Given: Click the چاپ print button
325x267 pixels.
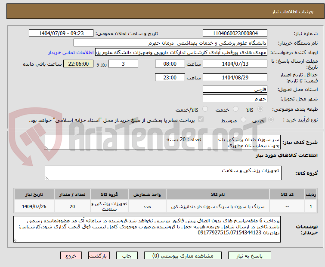Looking at the screenshot, I should coord(127,256).
